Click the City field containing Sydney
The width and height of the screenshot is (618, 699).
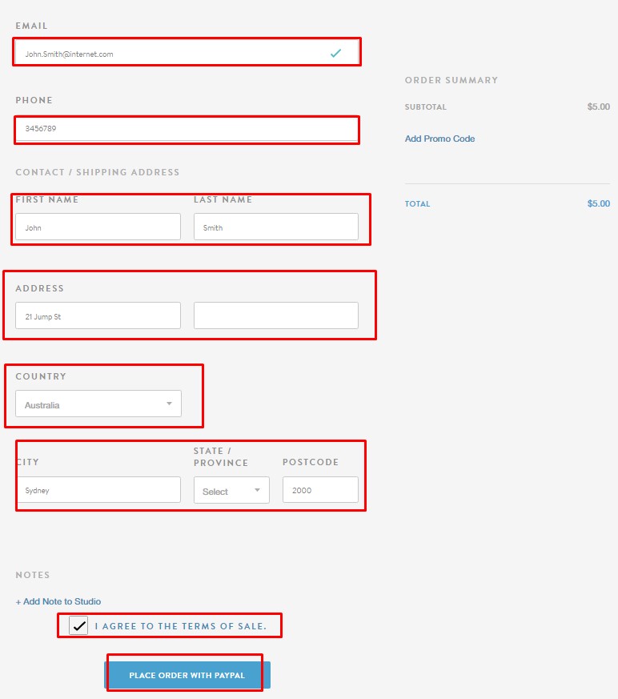click(99, 489)
